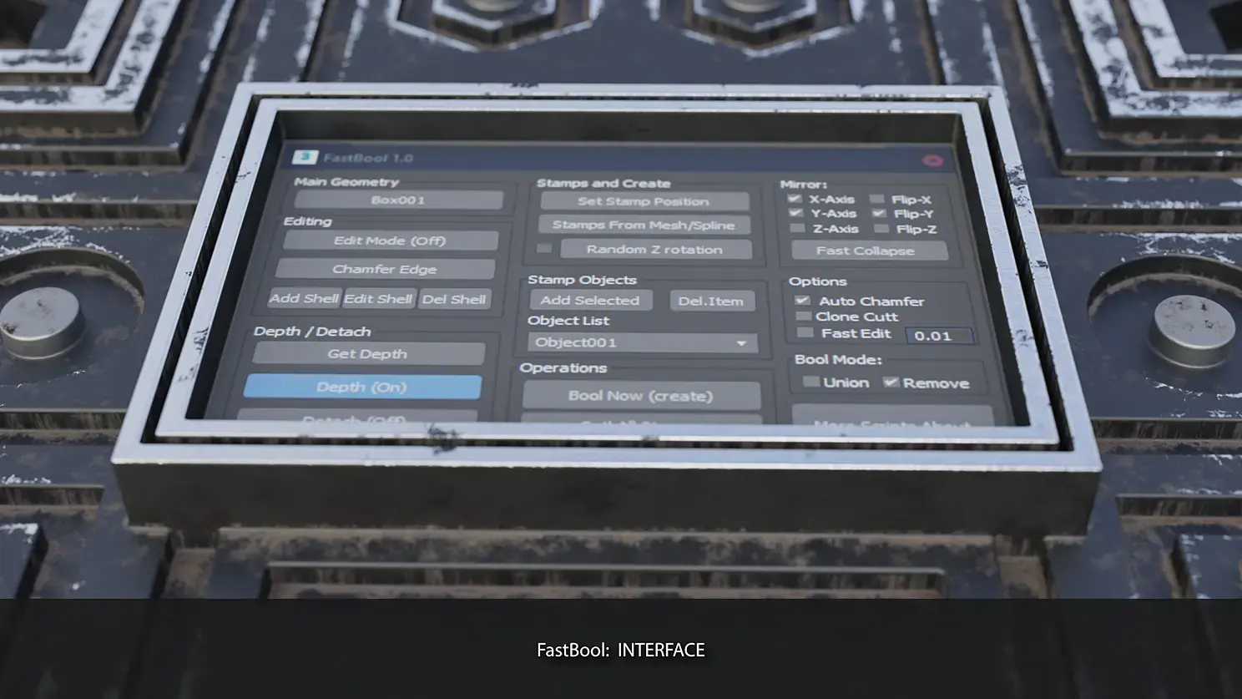The height and width of the screenshot is (699, 1242).
Task: Click the Add Shell button
Action: tap(305, 298)
